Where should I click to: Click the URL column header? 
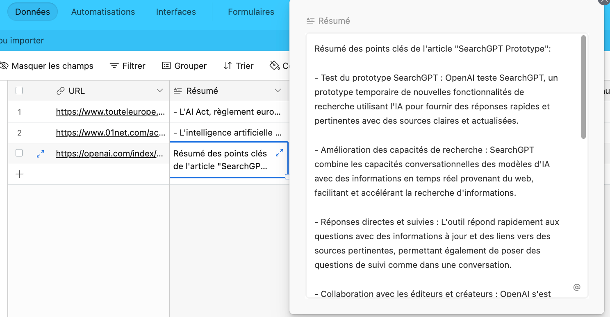pos(89,91)
